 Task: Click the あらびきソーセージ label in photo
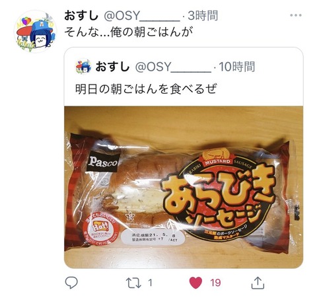tap(218, 198)
